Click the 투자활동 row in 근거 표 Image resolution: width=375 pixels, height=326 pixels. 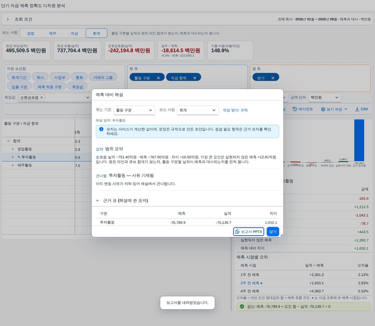pos(187,222)
